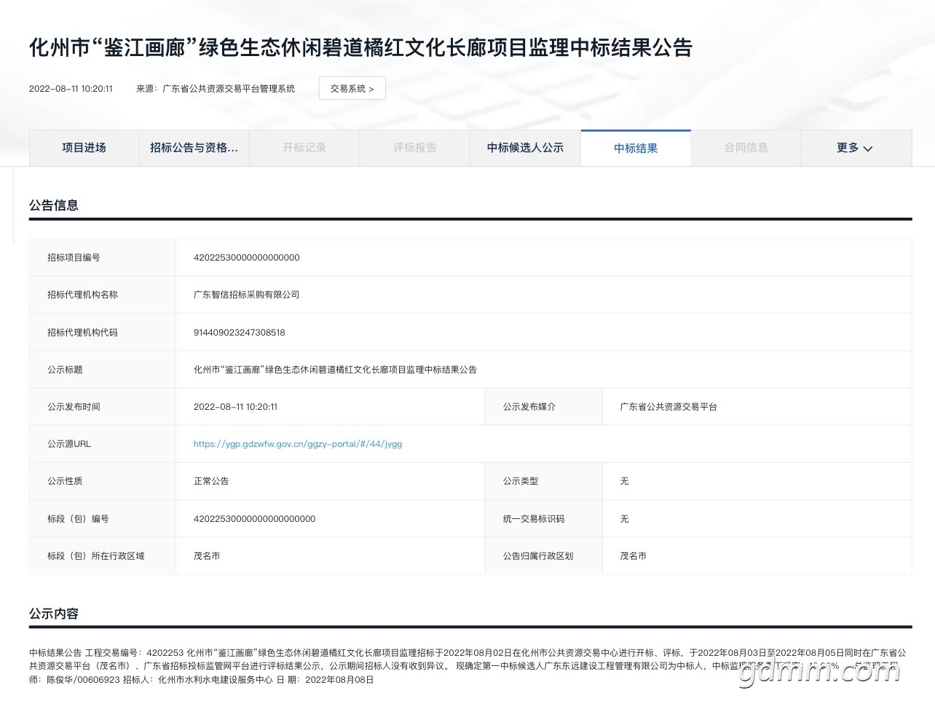Click the 交易系统 button
935x717 pixels.
(x=352, y=89)
